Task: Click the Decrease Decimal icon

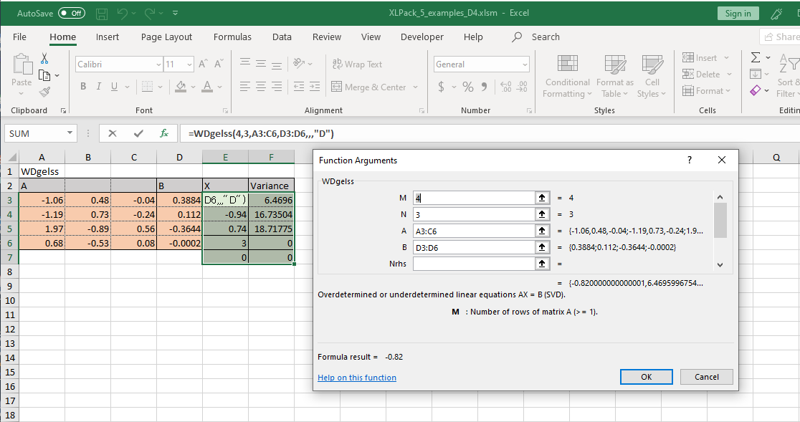Action: 522,87
